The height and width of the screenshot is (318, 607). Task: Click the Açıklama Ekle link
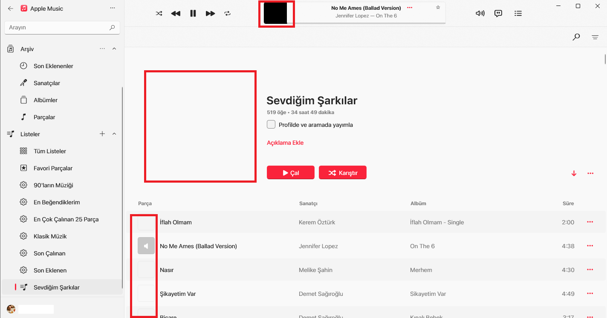click(x=285, y=143)
